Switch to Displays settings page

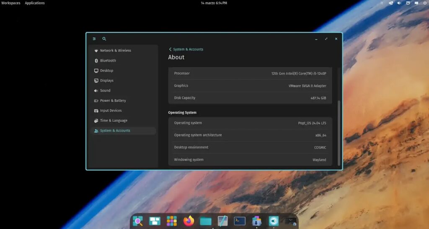(x=123, y=81)
